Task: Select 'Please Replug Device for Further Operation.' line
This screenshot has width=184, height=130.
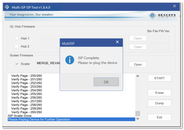Action: 71,119
